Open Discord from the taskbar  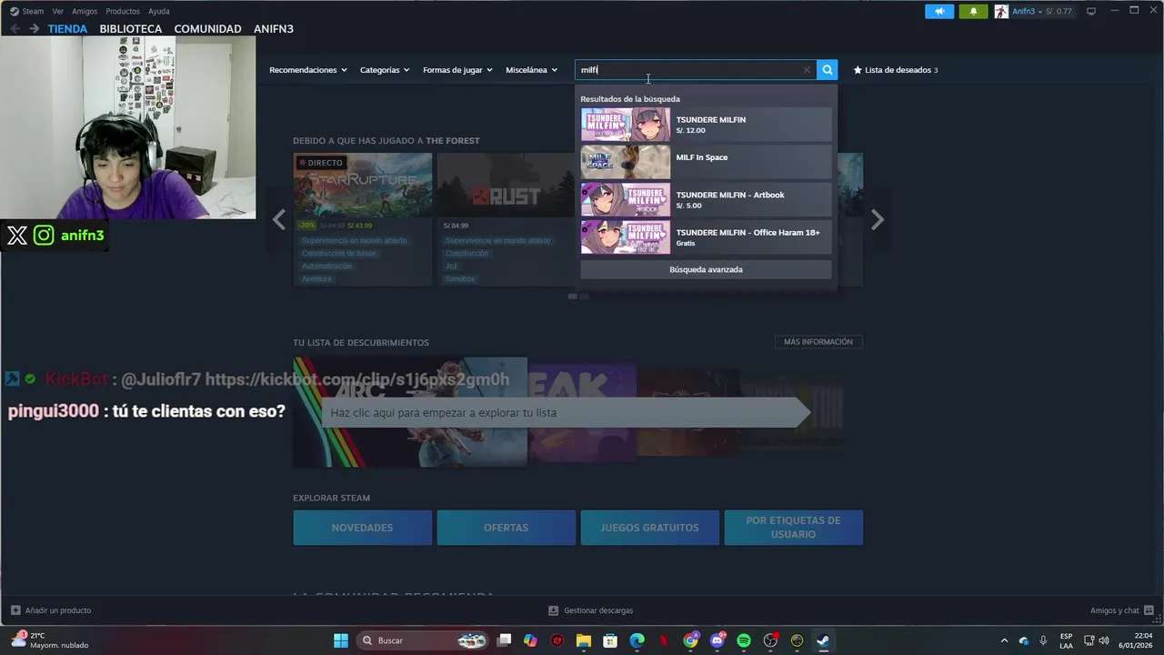[717, 640]
